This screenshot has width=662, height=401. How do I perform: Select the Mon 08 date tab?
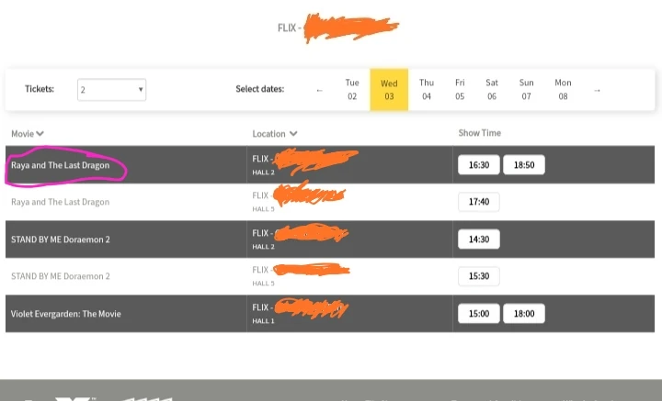click(x=563, y=89)
